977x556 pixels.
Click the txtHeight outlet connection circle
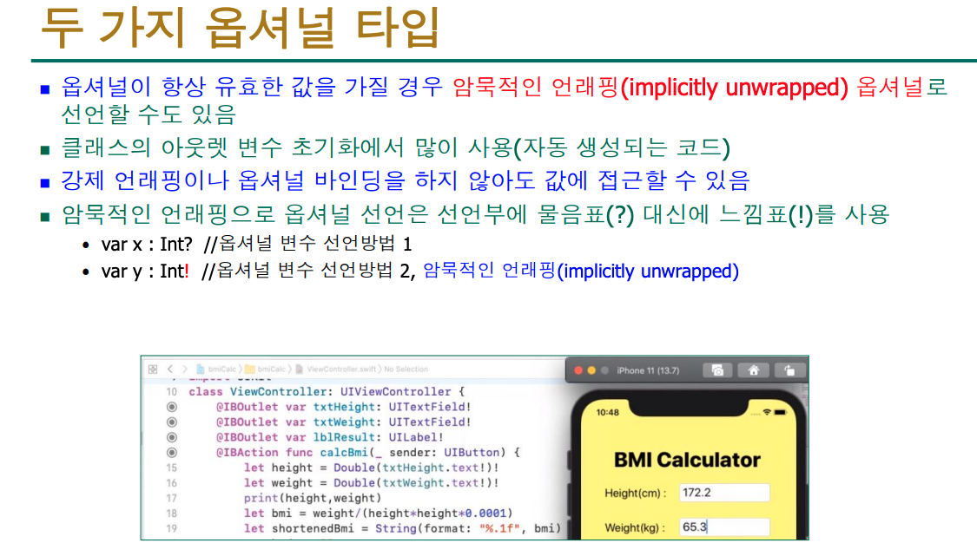point(172,407)
